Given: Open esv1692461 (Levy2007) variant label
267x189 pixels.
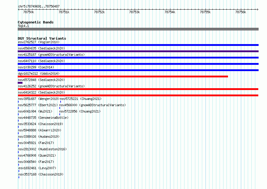Looking at the screenshot, I should point(37,168).
